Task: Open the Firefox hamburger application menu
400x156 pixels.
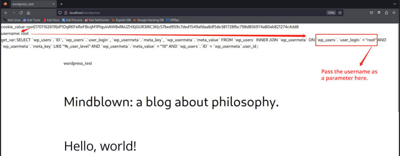Action: coord(395,12)
